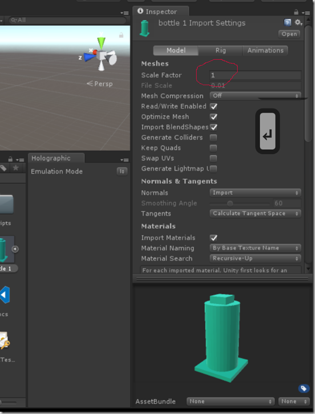Click the favorites star filter icon
This screenshot has width=315, height=414.
tap(16, 168)
